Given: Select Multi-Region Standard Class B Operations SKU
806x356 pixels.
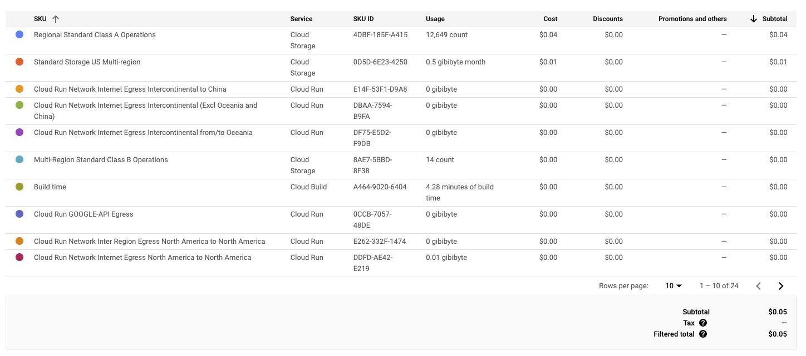Looking at the screenshot, I should (x=101, y=159).
